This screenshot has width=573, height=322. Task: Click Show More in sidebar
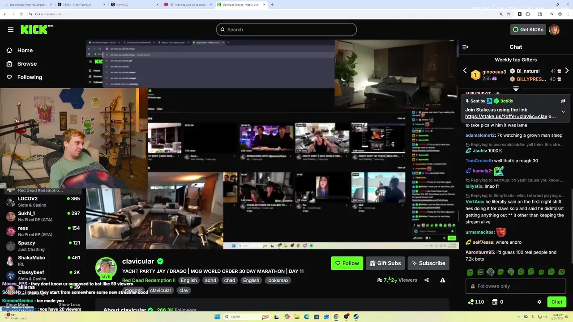(x=17, y=305)
